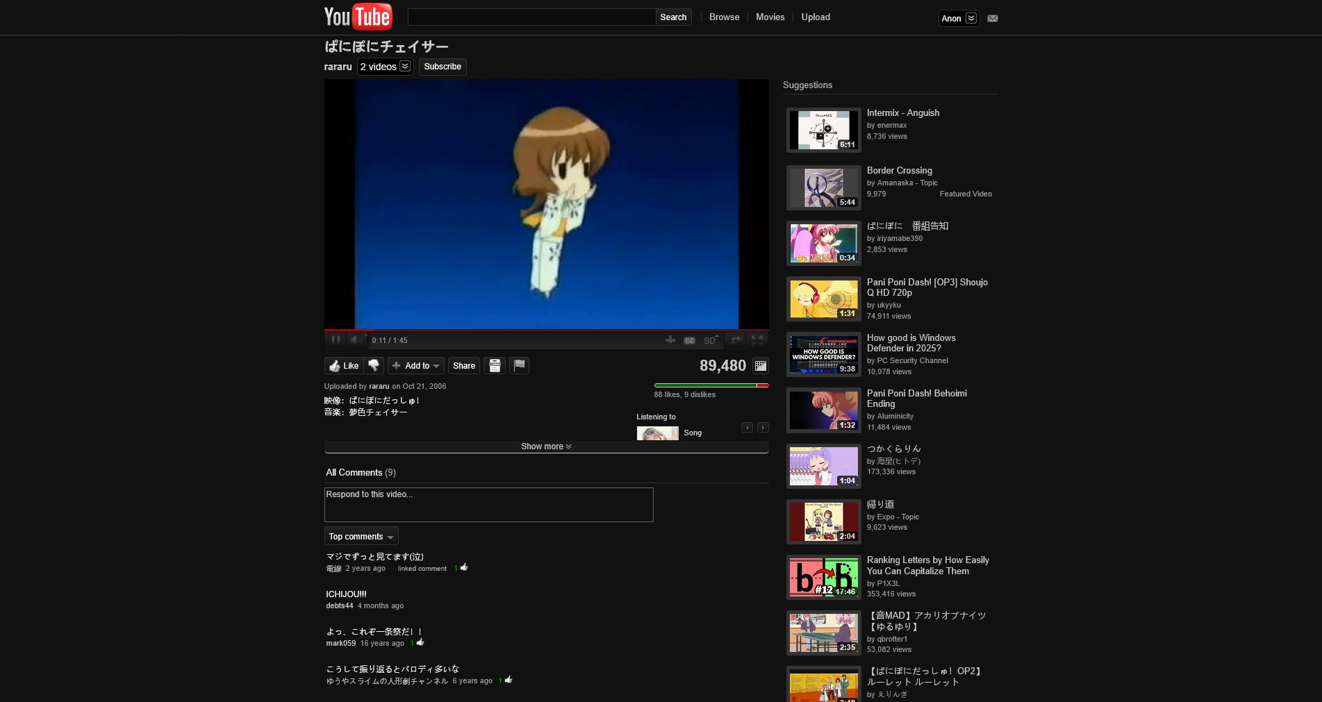Viewport: 1322px width, 702px height.
Task: Open mark059 commenter profile
Action: (x=340, y=643)
